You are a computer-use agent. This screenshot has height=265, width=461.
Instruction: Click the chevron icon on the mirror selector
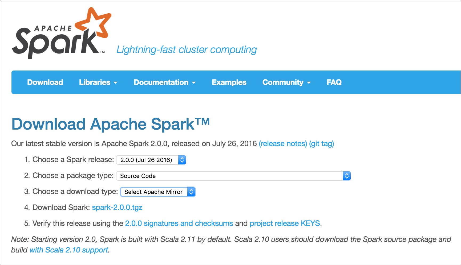coord(191,192)
